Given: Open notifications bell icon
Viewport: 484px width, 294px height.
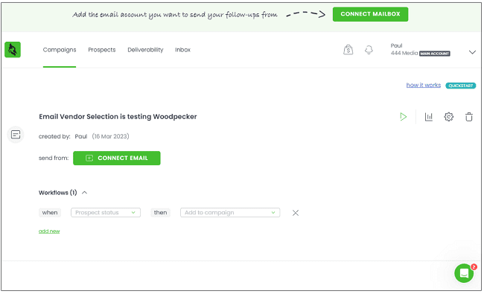Looking at the screenshot, I should [369, 50].
